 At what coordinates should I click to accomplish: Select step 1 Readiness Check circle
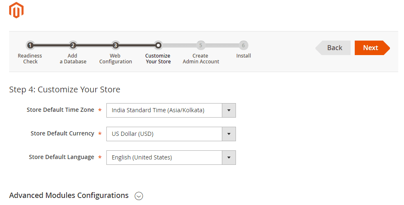click(x=30, y=46)
